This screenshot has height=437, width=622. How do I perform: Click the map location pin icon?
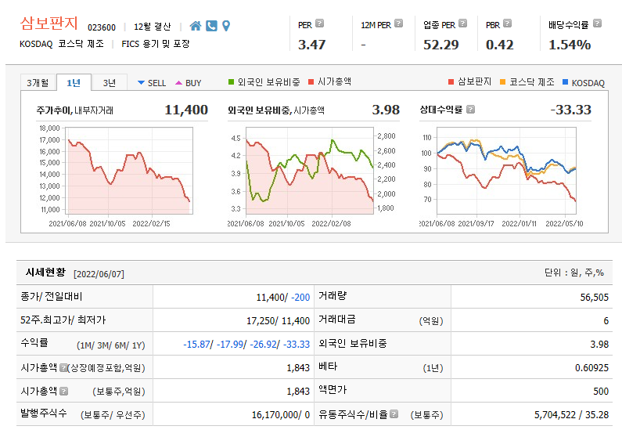click(x=226, y=26)
